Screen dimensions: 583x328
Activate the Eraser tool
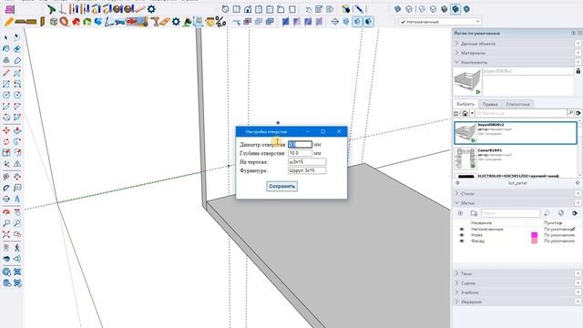coord(17,48)
